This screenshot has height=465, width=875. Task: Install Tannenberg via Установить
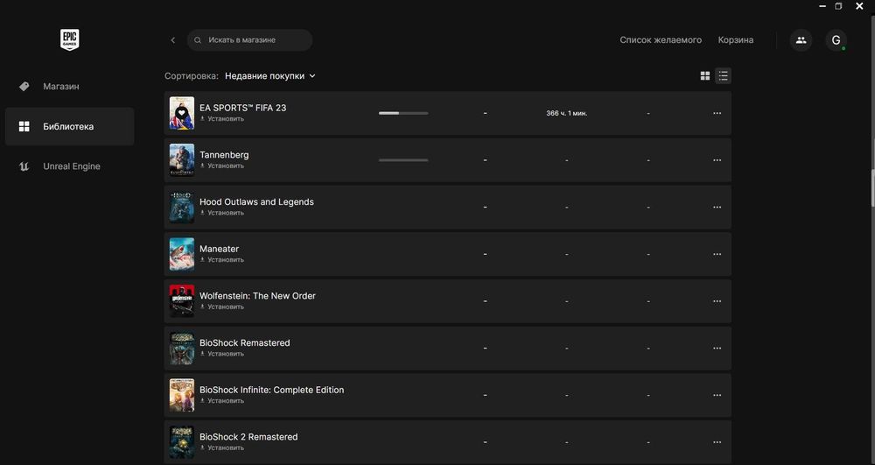(222, 166)
